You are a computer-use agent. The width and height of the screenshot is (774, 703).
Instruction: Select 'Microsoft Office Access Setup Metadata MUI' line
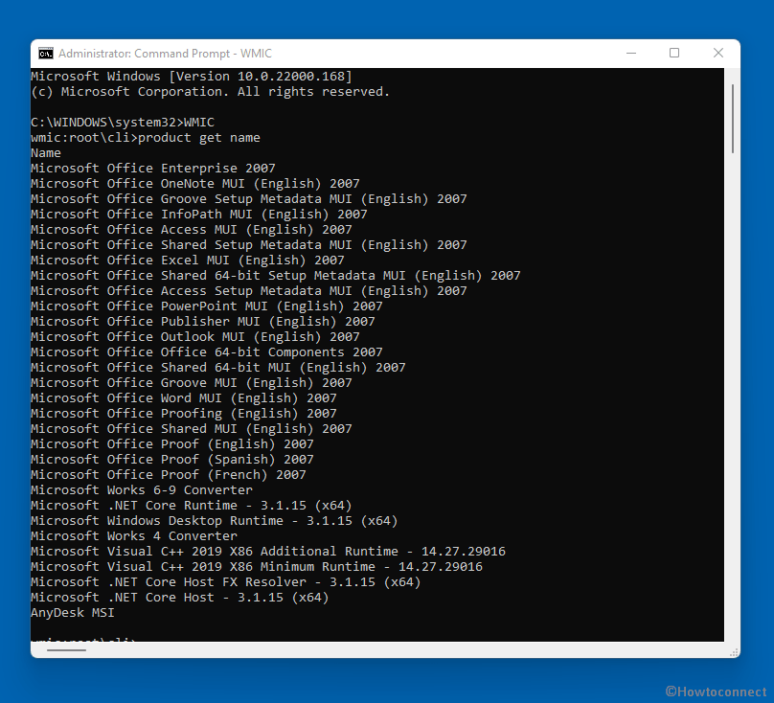(249, 291)
